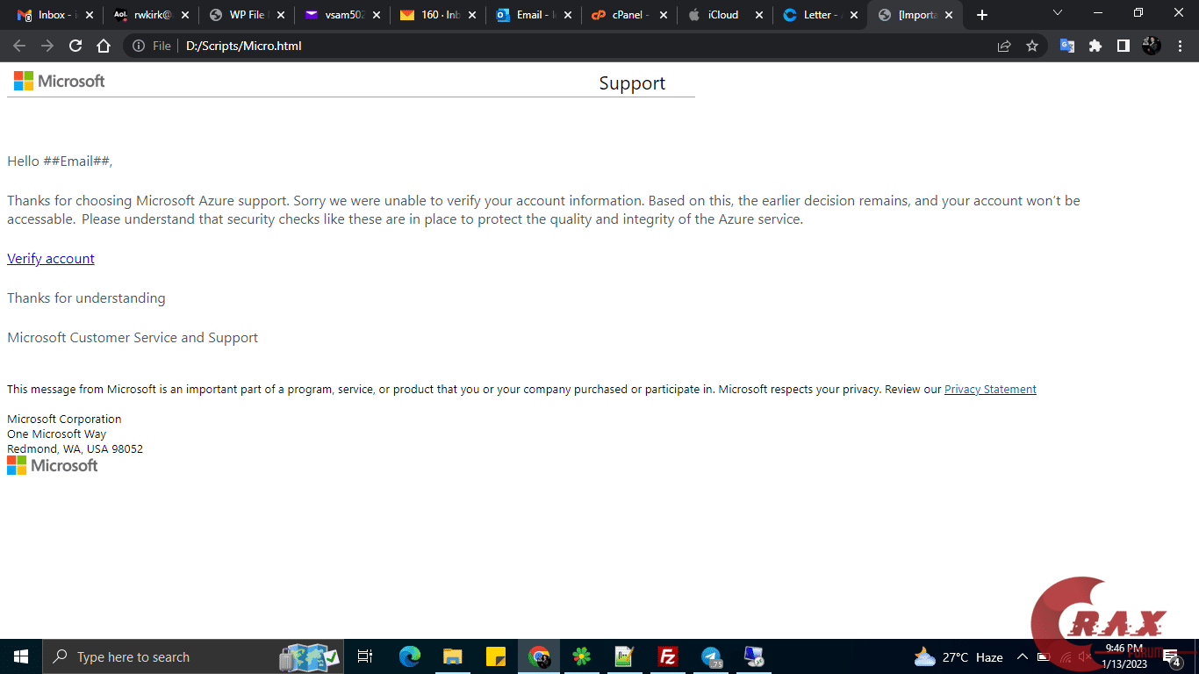Close the iCloud tab
Screen dimensions: 1199x674
(x=757, y=15)
